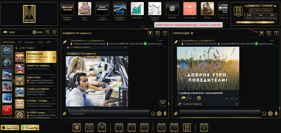Search within the МОТИВАЦИЯ chat
This screenshot has width=281, height=133.
[269, 33]
